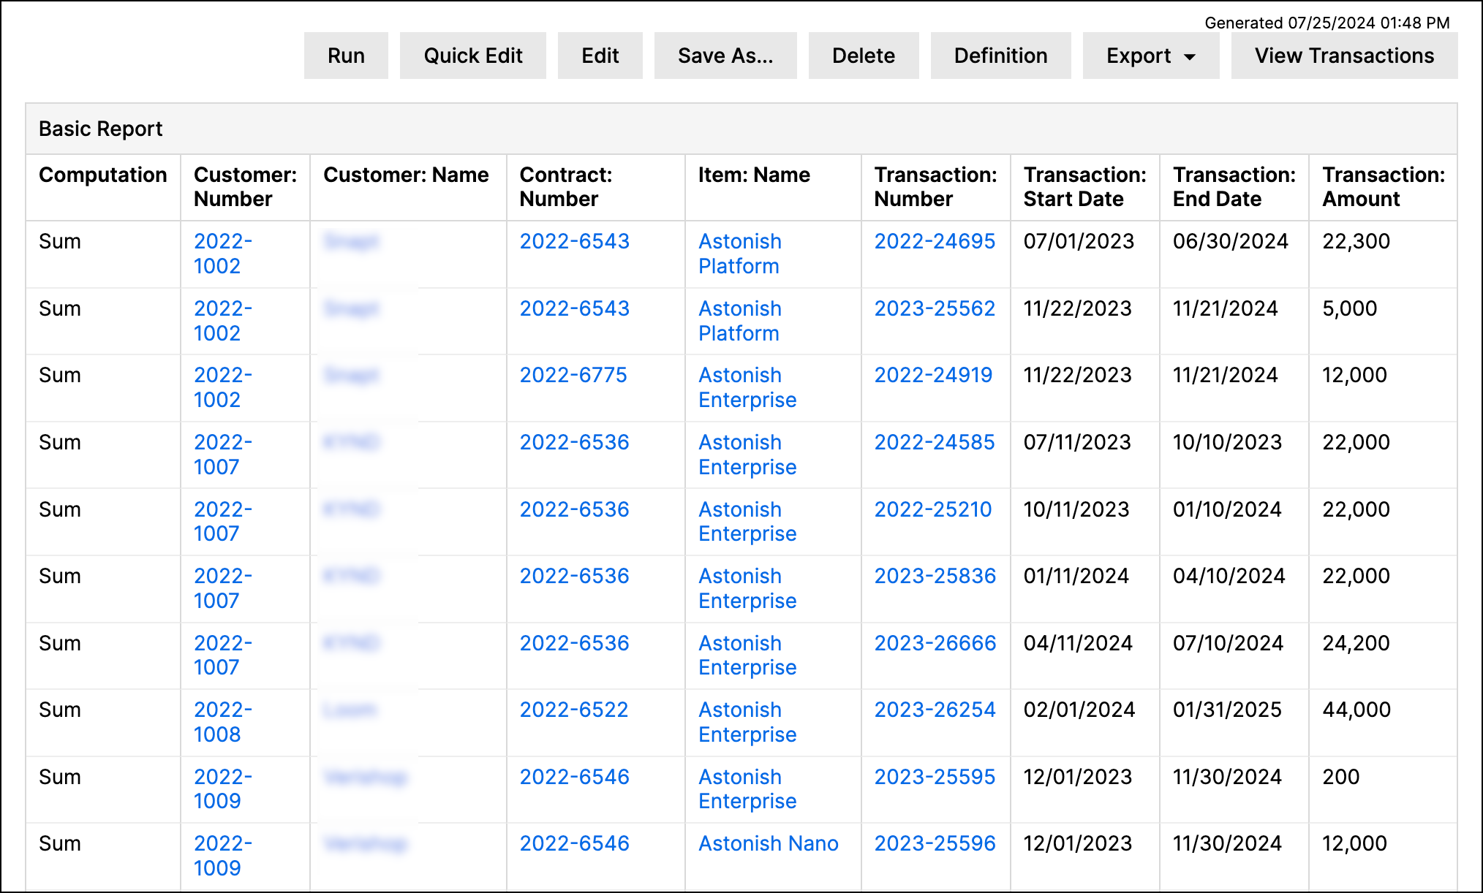
Task: Open customer 2022-1007 for transaction 2023-25836
Action: pos(223,588)
